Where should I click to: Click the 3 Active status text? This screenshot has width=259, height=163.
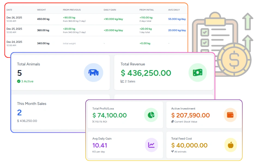coord(27,81)
